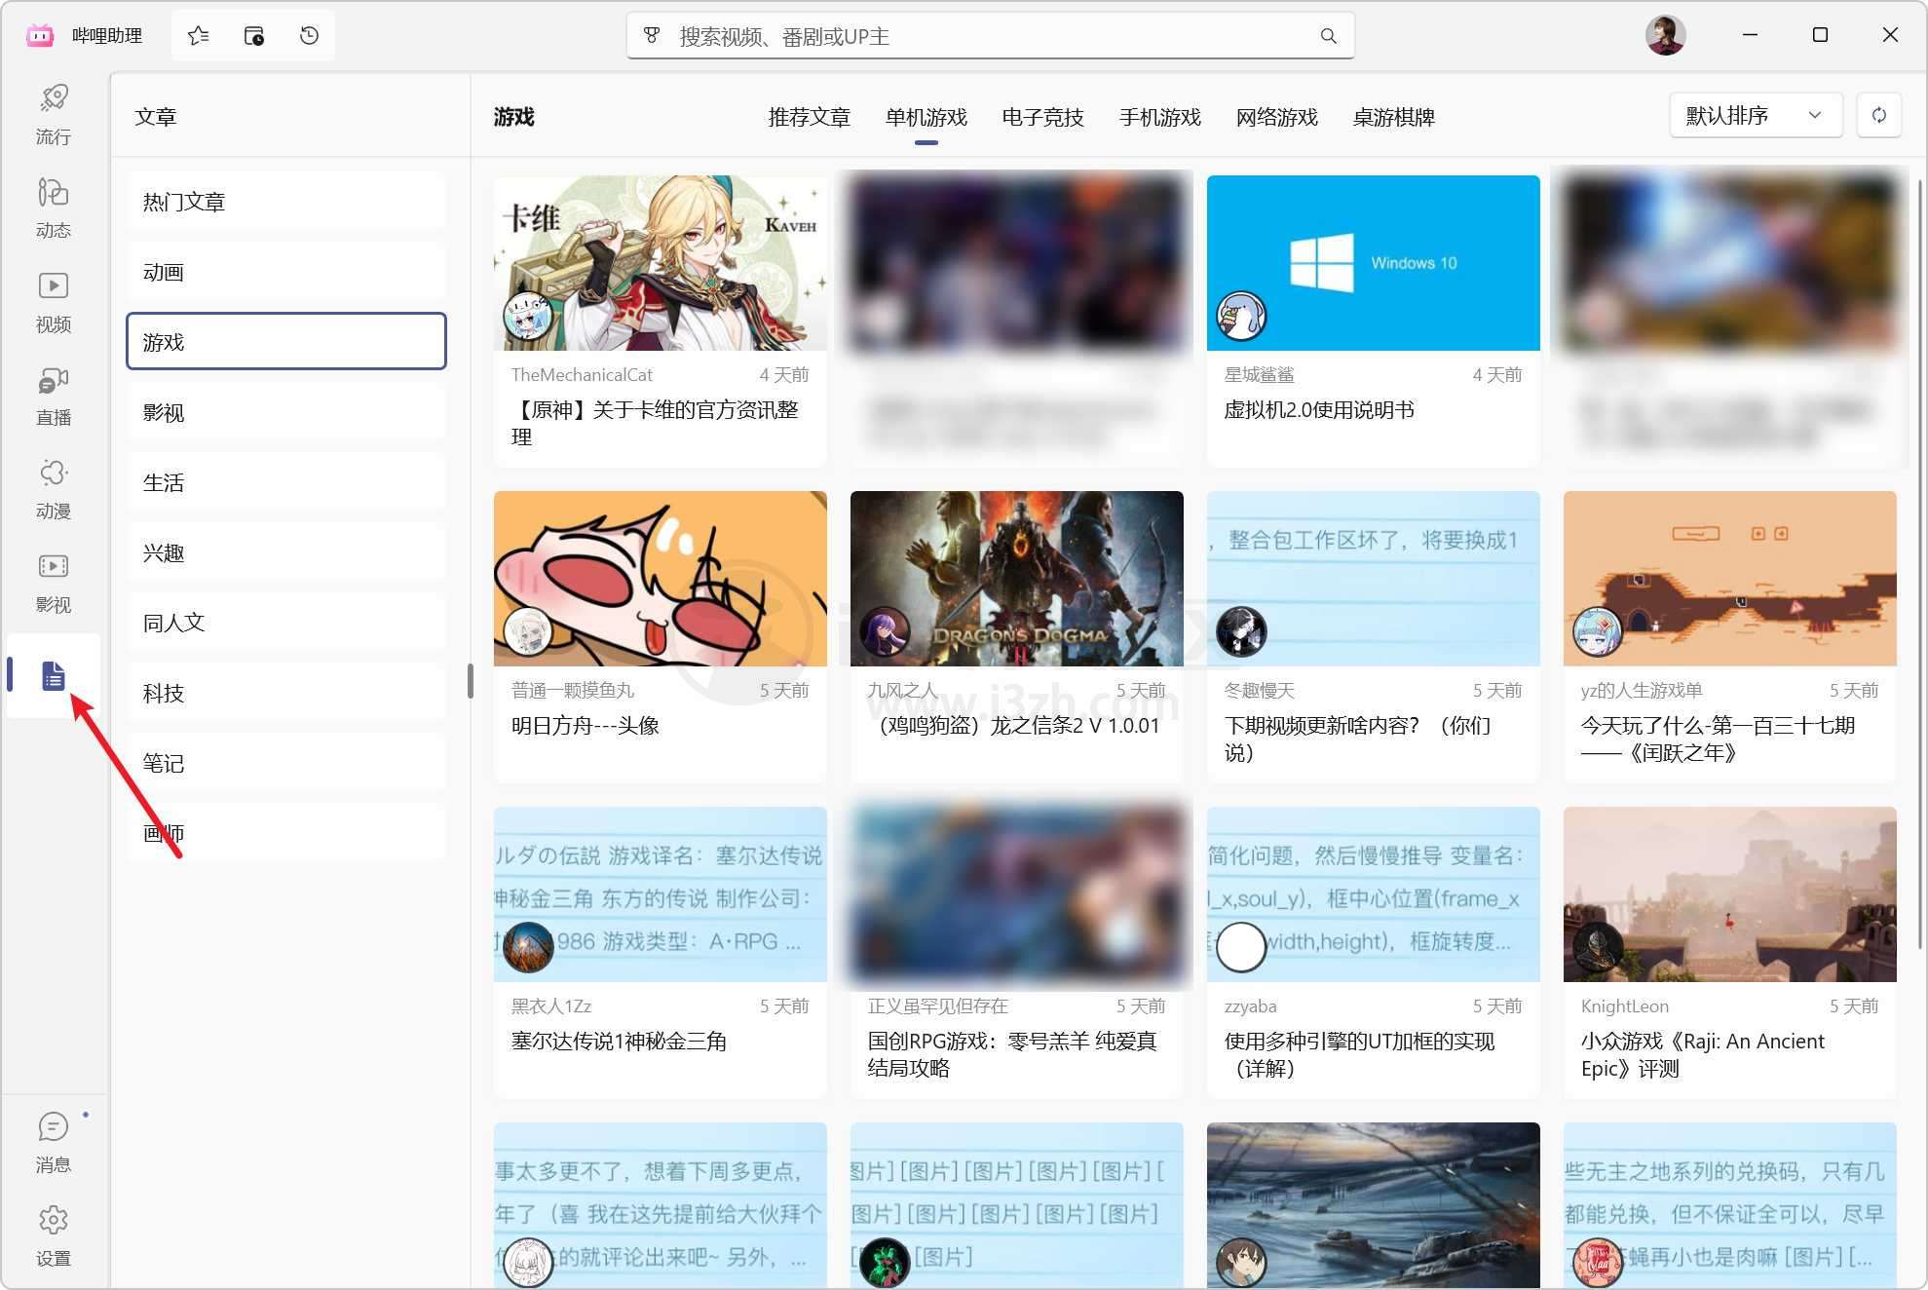Click the user profile avatar
The image size is (1928, 1290).
coord(1666,36)
